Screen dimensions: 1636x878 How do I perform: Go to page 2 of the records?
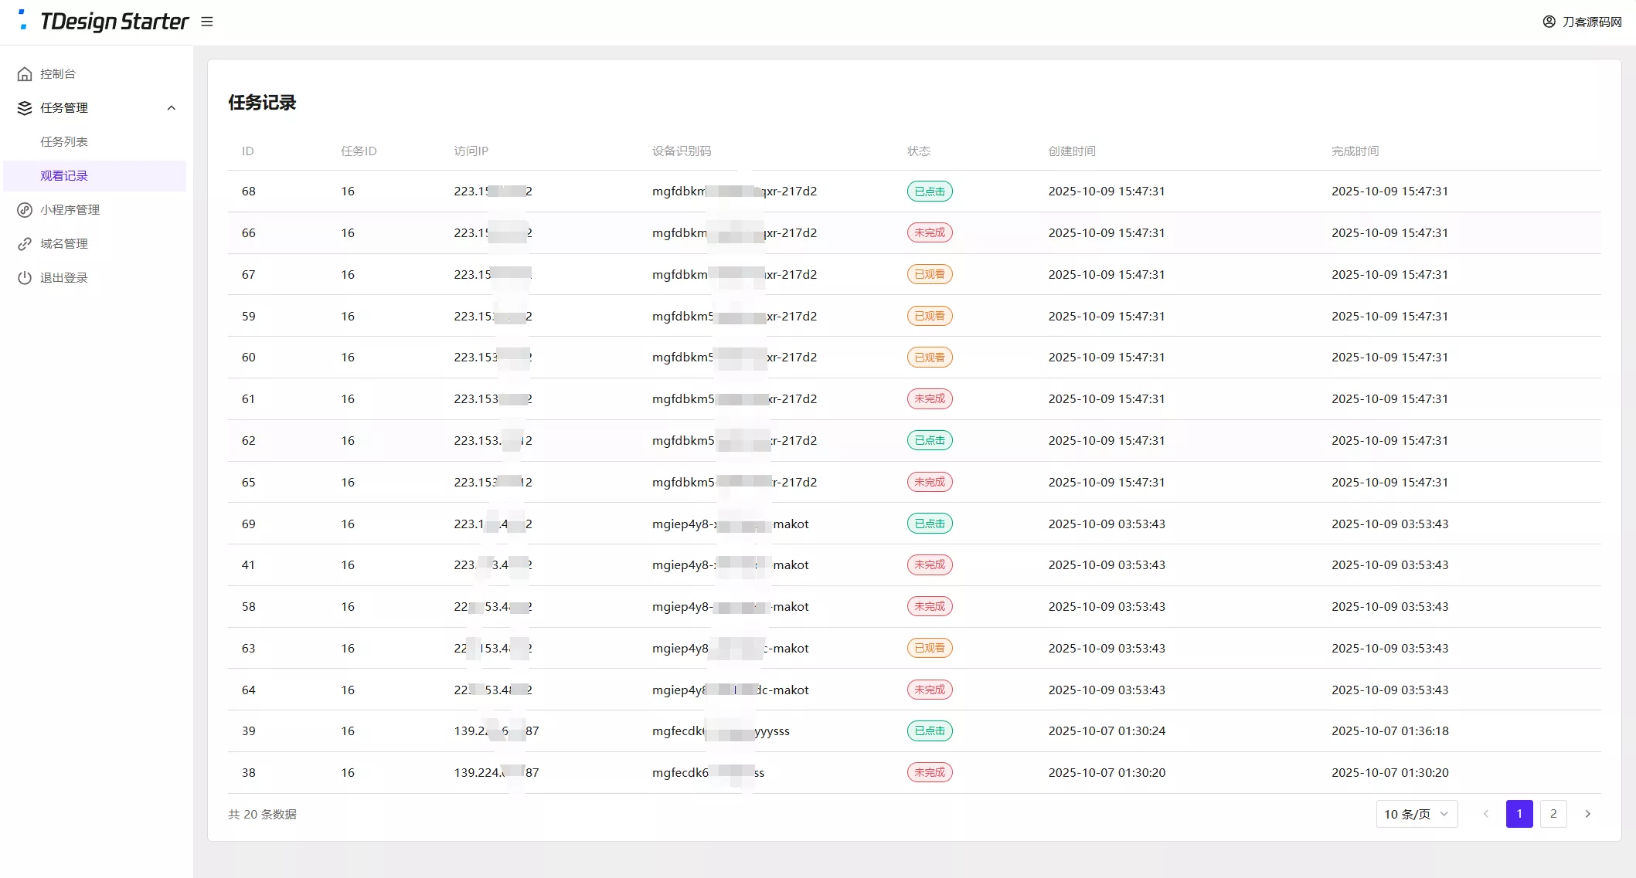1554,814
